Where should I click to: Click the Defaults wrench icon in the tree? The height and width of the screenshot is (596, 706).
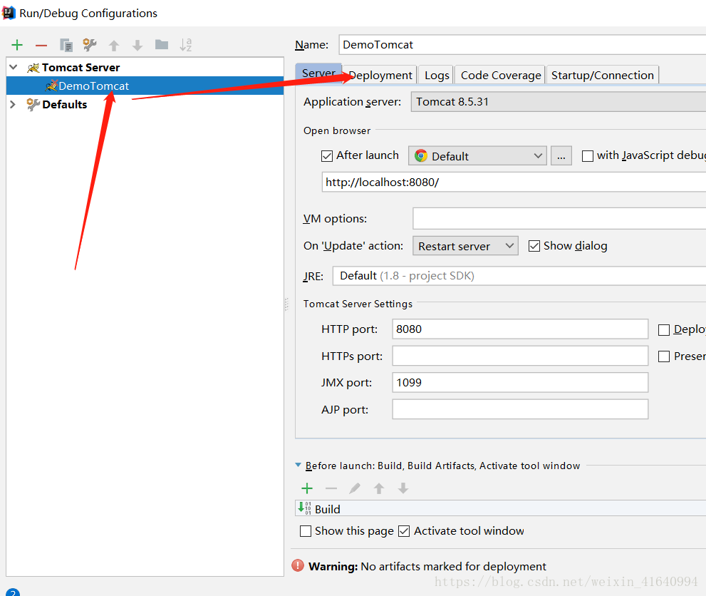pos(33,105)
